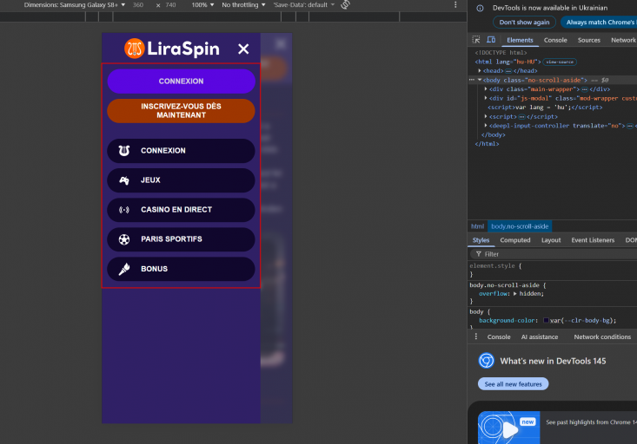
Task: Click the view-source badge
Action: pyautogui.click(x=560, y=62)
